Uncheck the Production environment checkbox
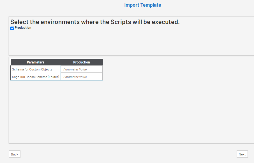The width and height of the screenshot is (254, 163). (x=12, y=28)
